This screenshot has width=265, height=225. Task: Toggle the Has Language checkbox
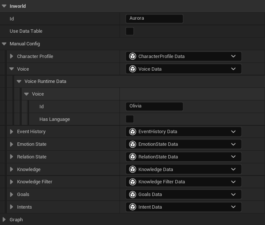click(x=130, y=119)
